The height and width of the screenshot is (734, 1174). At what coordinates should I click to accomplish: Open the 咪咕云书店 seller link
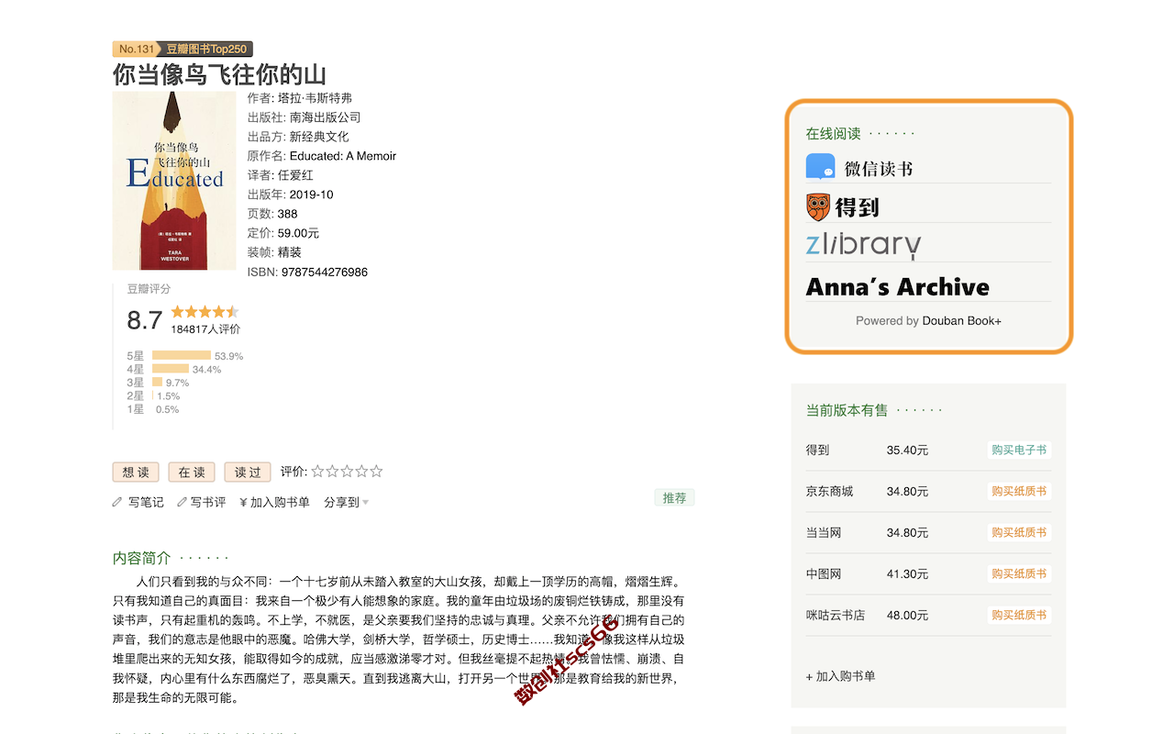pyautogui.click(x=836, y=615)
